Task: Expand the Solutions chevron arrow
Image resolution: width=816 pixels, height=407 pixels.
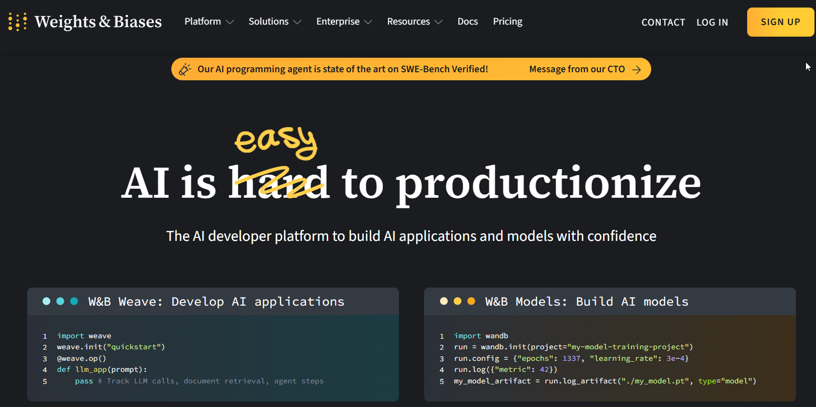Action: pyautogui.click(x=297, y=22)
